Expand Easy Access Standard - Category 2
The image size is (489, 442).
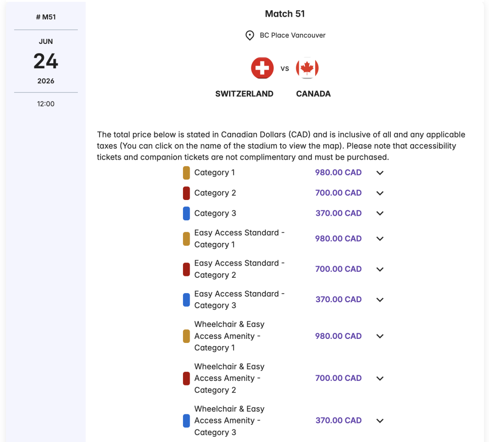coord(380,269)
